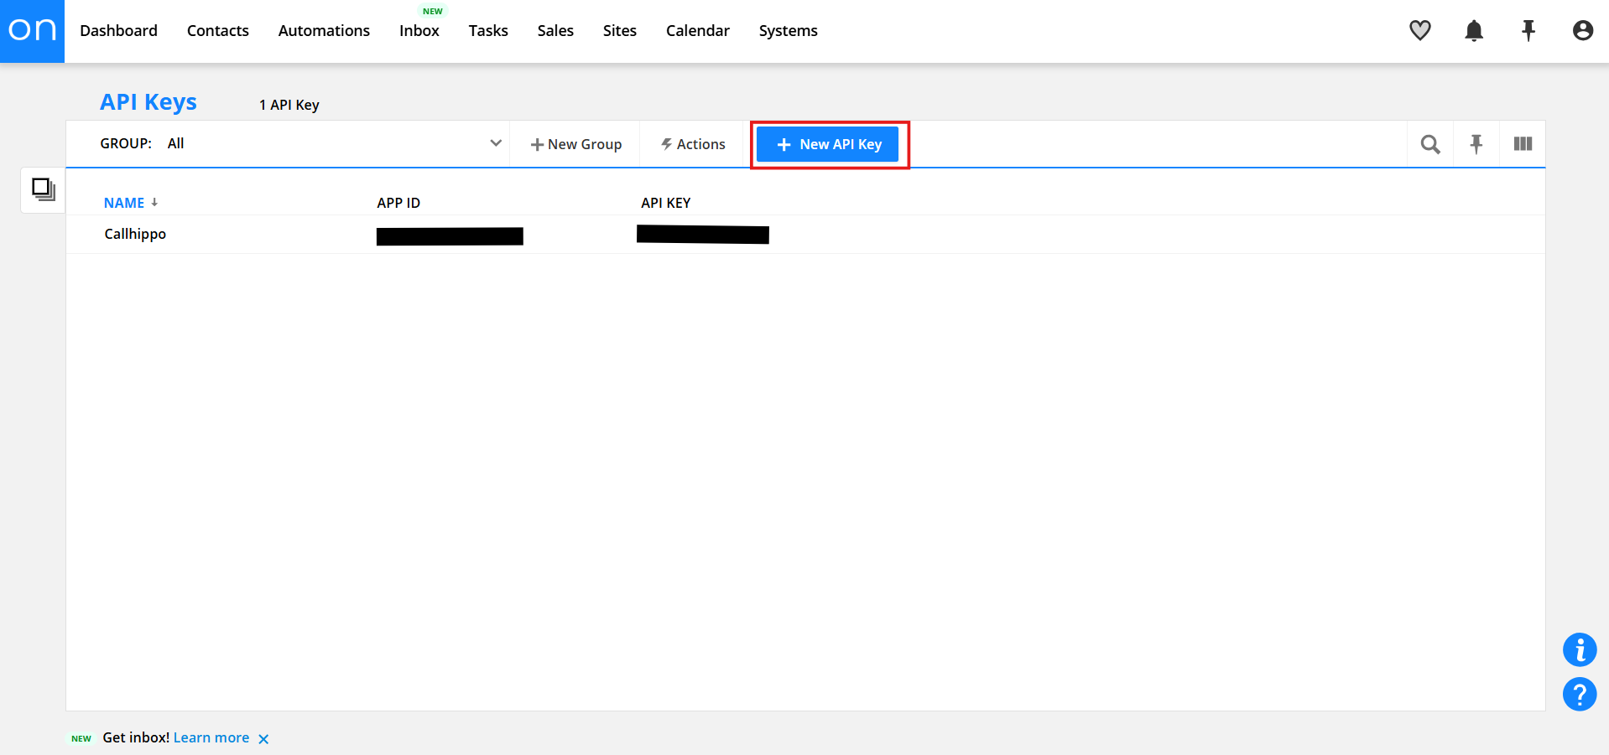Screen dimensions: 1609x755
Task: Click the stacked squares select-all icon
Action: pyautogui.click(x=43, y=189)
